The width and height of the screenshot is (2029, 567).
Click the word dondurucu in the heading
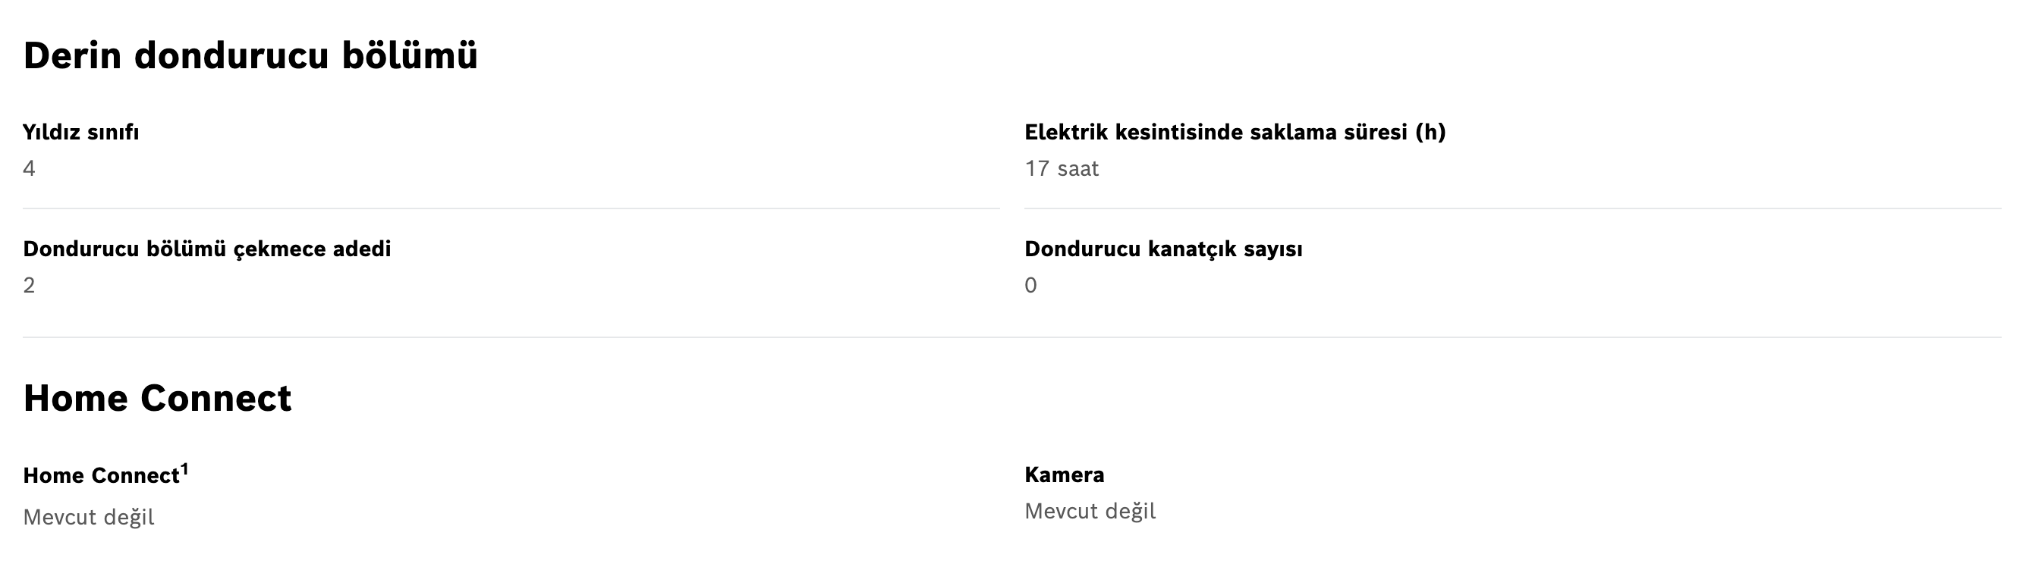click(x=231, y=56)
